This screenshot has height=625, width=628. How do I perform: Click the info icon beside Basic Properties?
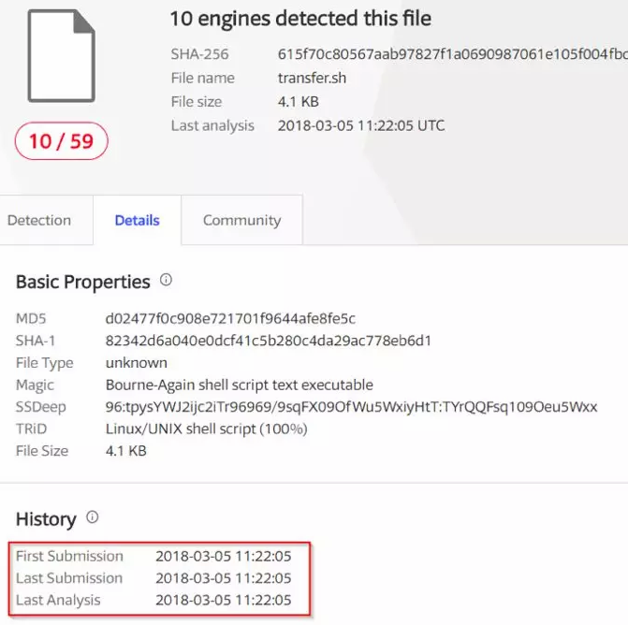(x=167, y=280)
